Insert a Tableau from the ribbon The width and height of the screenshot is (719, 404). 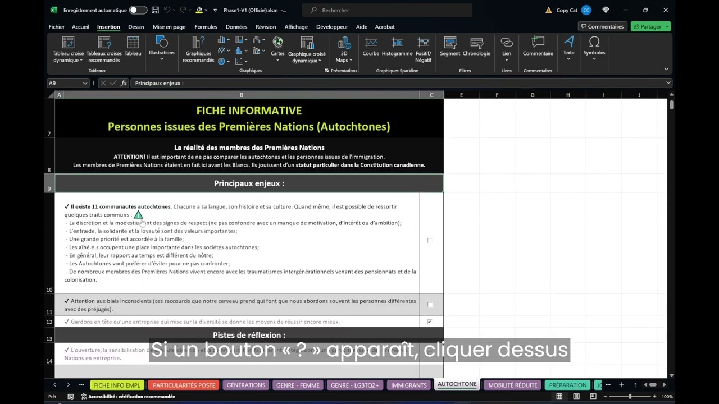pos(133,47)
